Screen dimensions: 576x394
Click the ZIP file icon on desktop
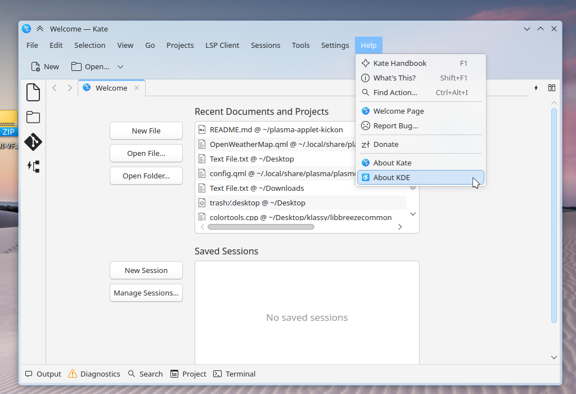tap(9, 124)
